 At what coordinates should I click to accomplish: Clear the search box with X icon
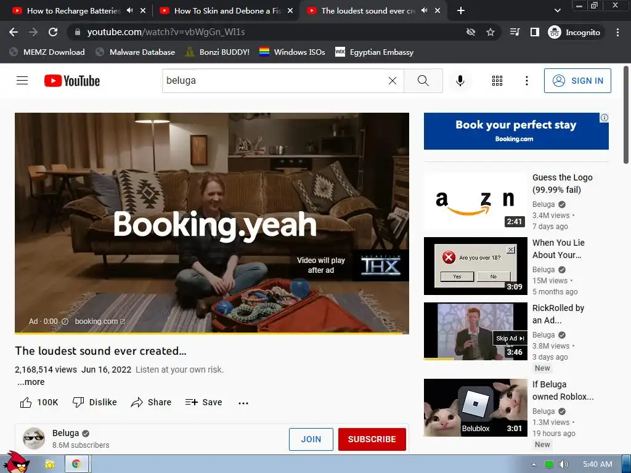(x=393, y=81)
